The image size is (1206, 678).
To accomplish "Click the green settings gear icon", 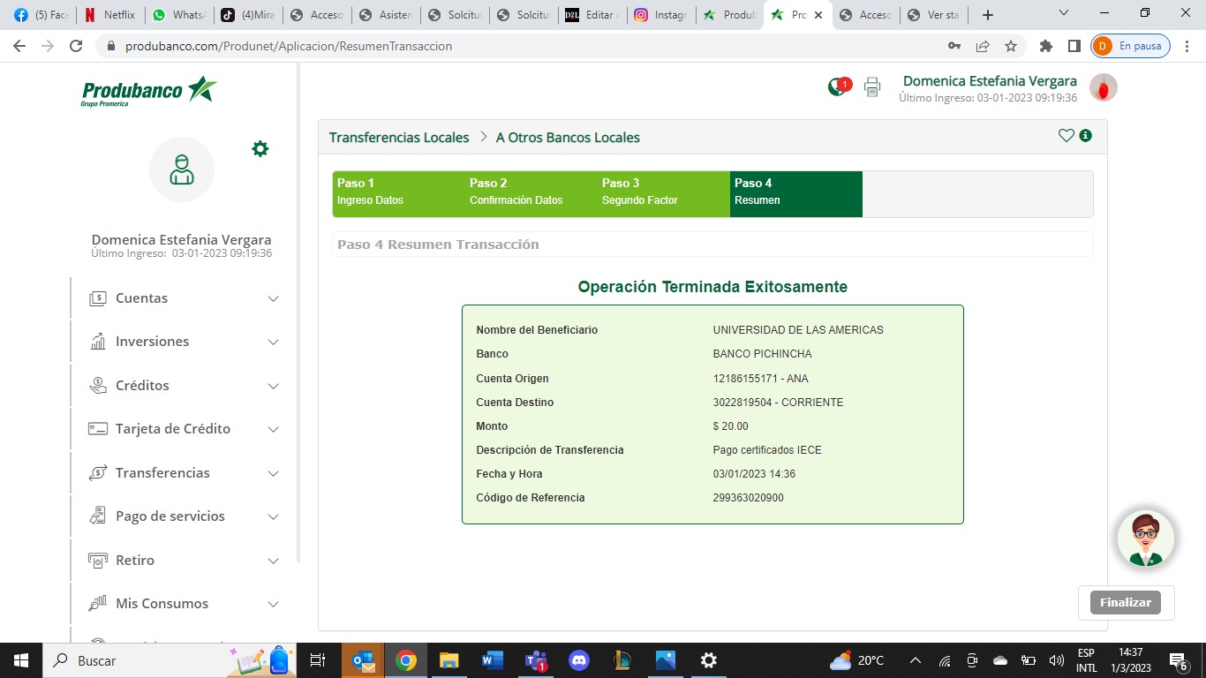I will coord(260,149).
